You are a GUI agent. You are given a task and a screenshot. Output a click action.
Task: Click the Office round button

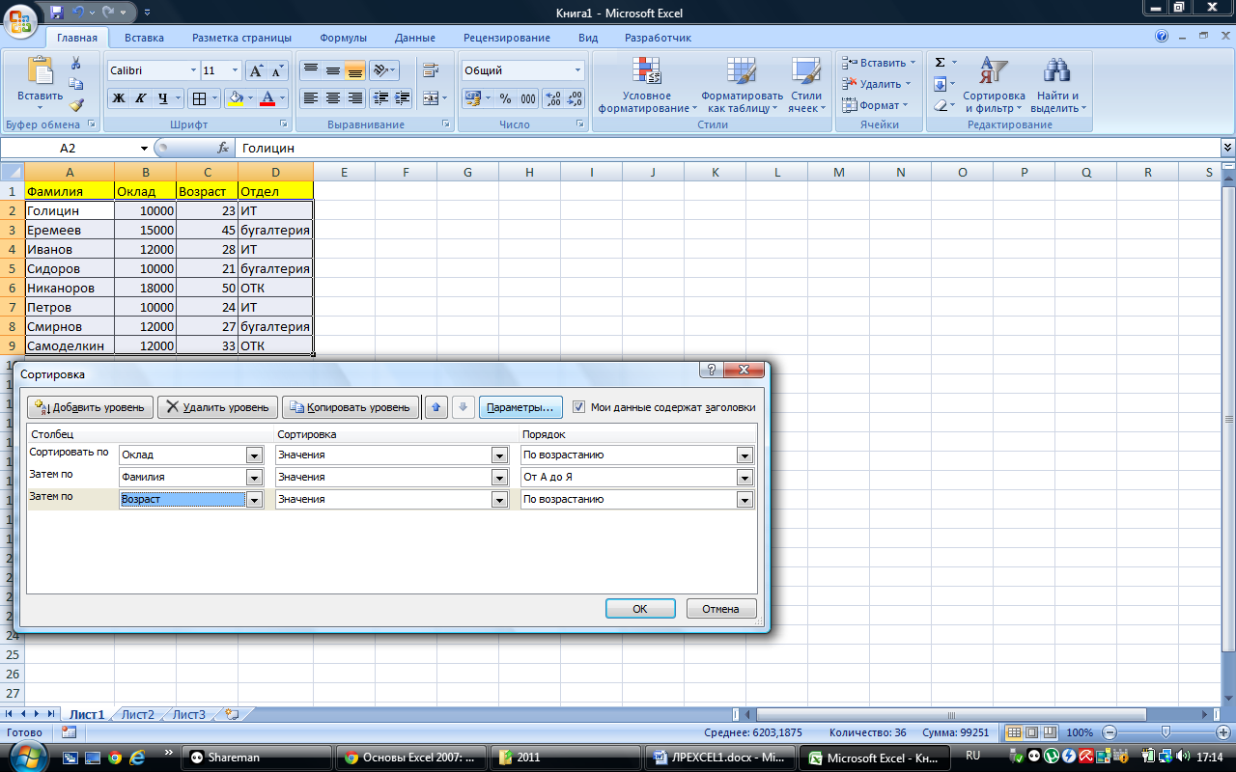pyautogui.click(x=20, y=19)
